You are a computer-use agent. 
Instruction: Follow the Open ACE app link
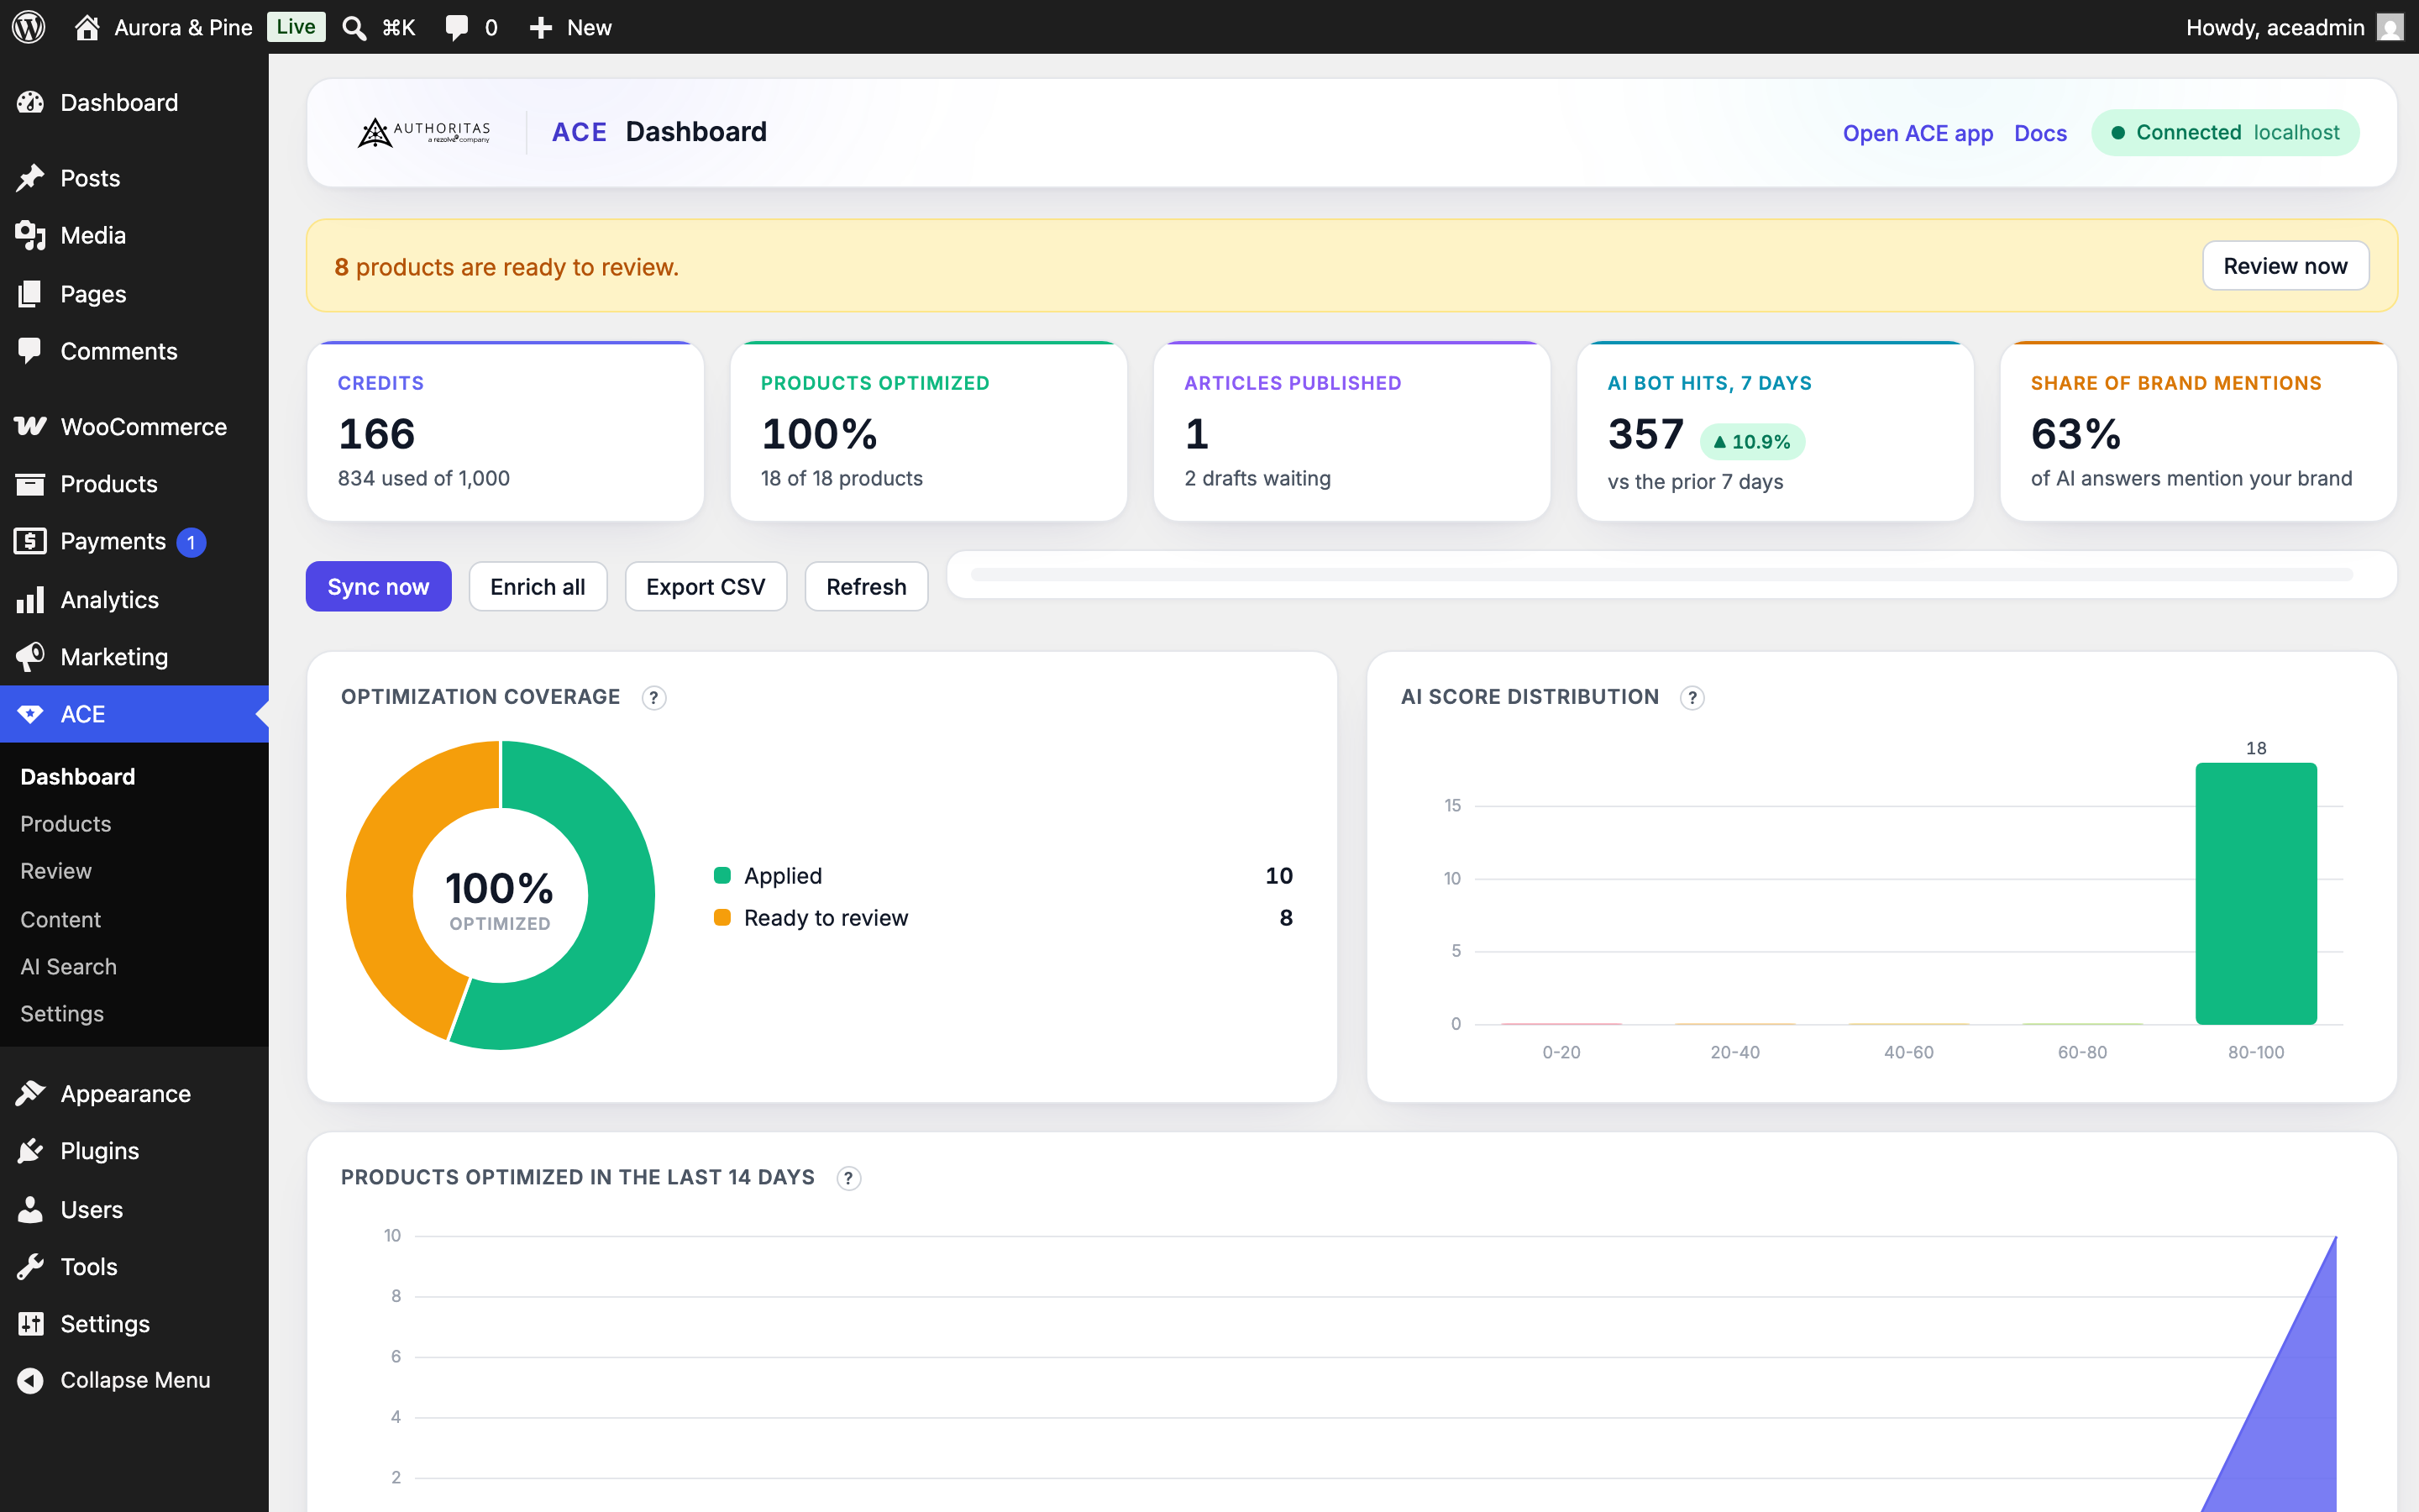[1918, 133]
